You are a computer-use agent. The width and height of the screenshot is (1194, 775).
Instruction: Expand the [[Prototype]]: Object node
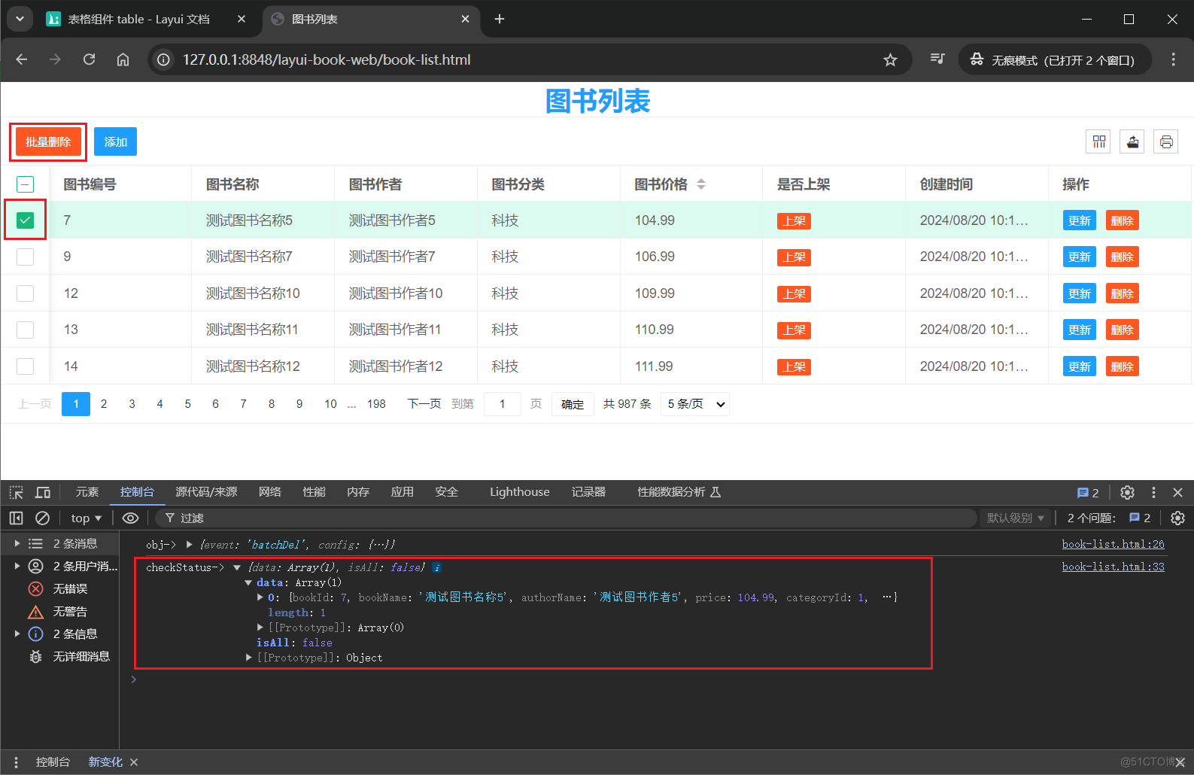click(x=249, y=658)
